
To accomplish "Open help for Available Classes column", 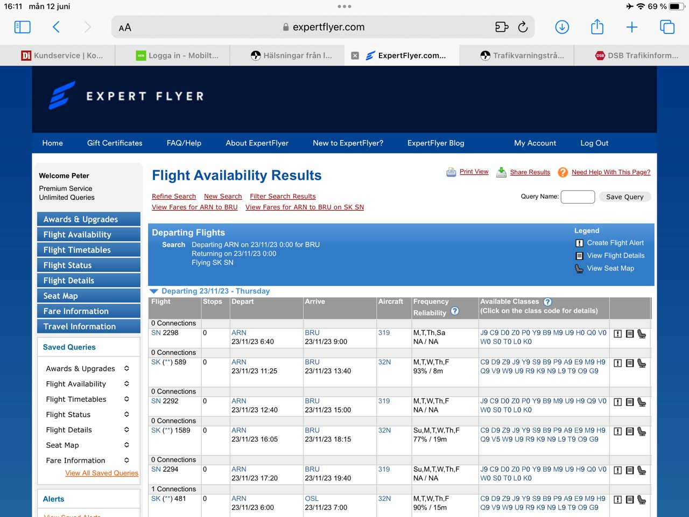I will (x=548, y=302).
